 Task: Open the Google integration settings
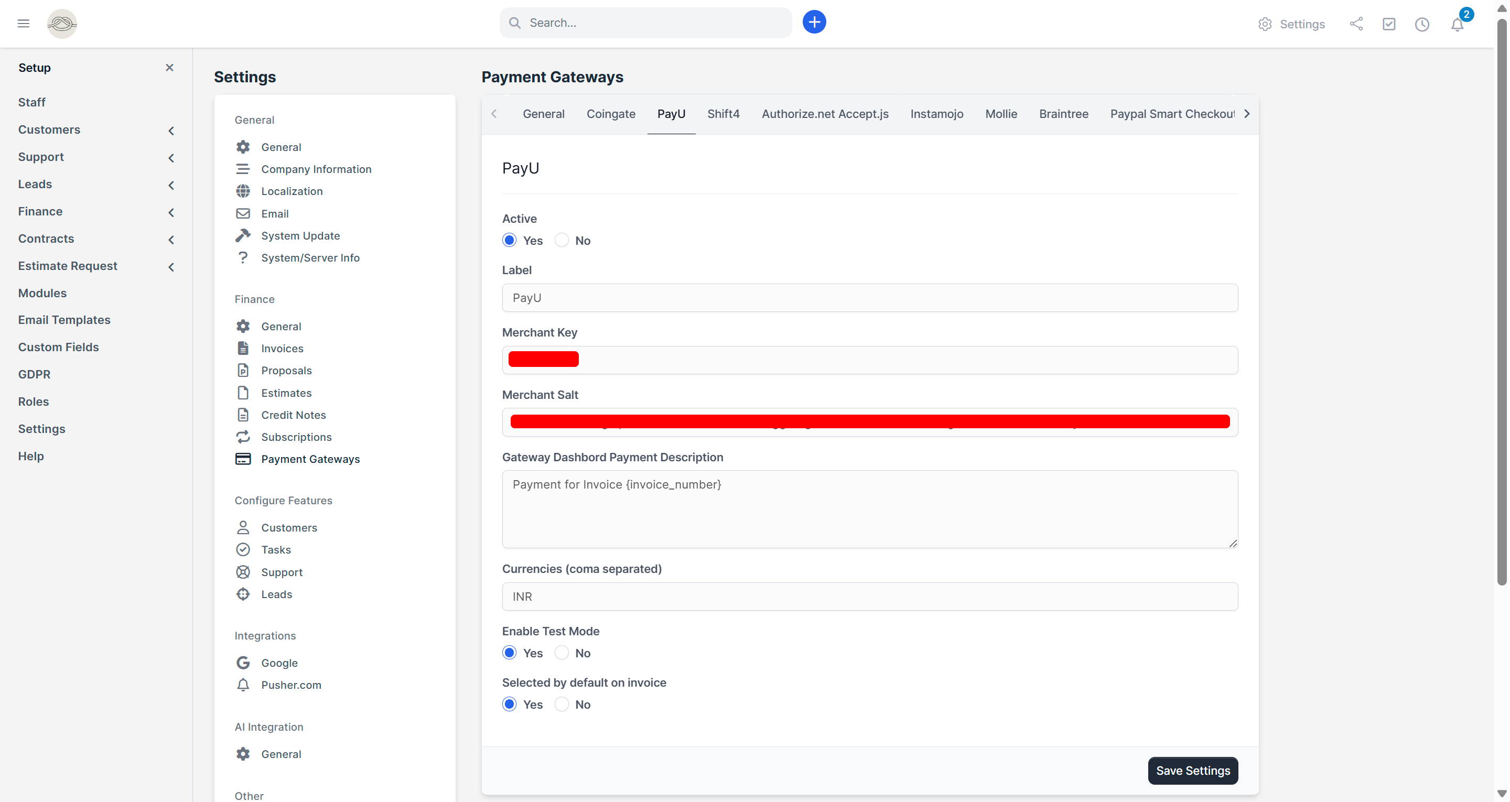279,663
